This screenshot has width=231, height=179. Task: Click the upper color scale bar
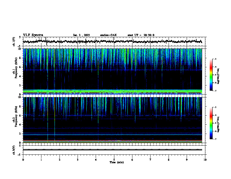[x=211, y=75]
